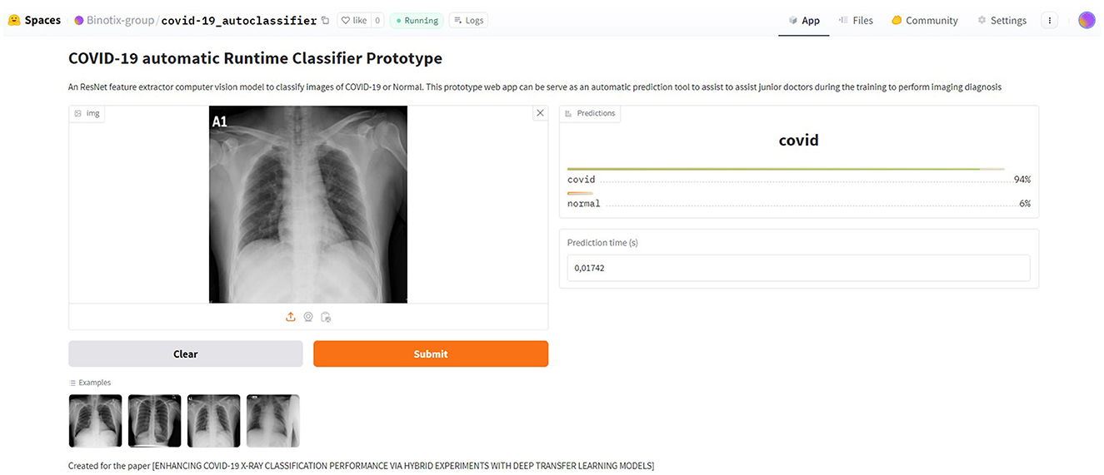Go to the Settings tab
Image resolution: width=1104 pixels, height=475 pixels.
[x=1002, y=20]
